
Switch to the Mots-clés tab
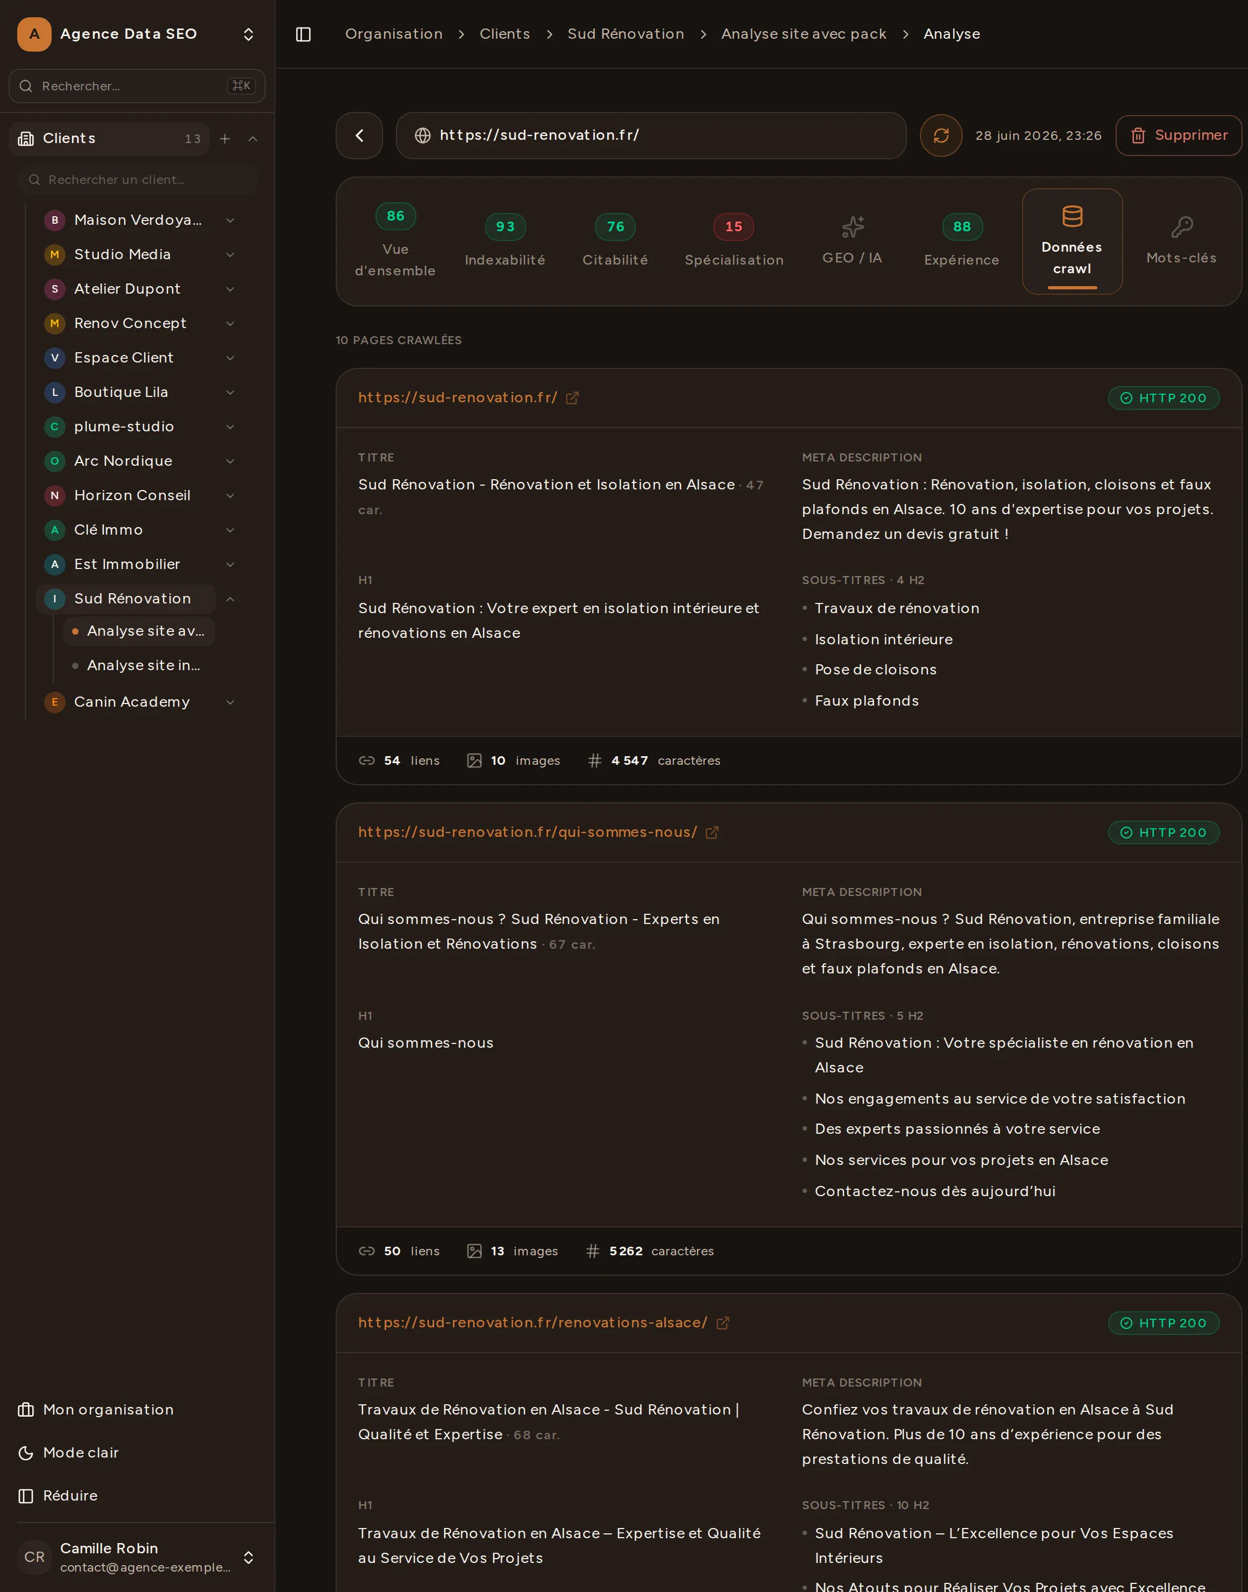tap(1181, 241)
